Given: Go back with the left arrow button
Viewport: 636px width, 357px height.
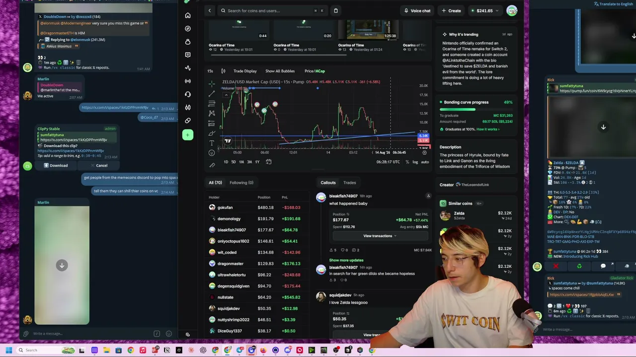Looking at the screenshot, I should point(210,10).
